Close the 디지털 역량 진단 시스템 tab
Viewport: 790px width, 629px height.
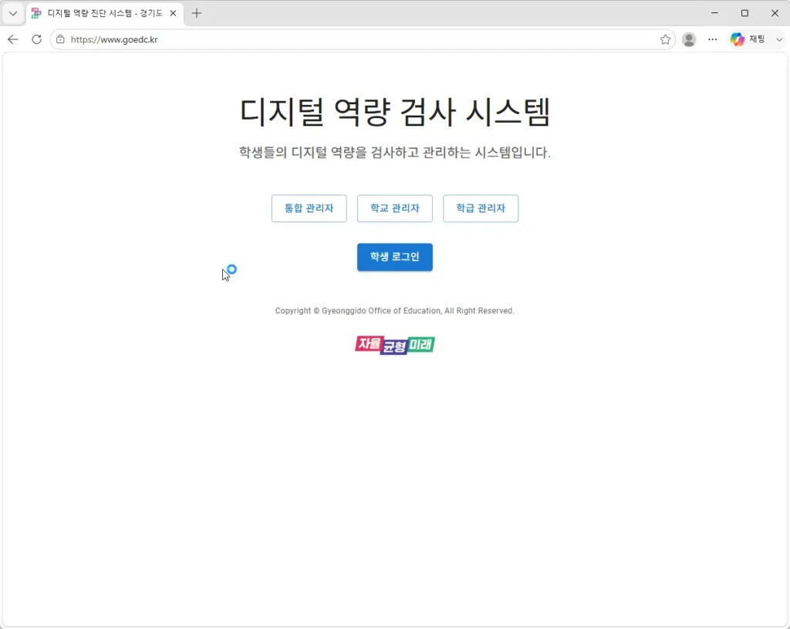click(173, 13)
